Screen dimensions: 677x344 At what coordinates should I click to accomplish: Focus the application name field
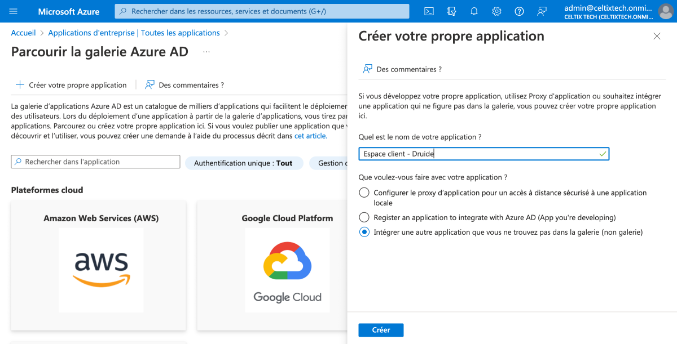(x=484, y=154)
